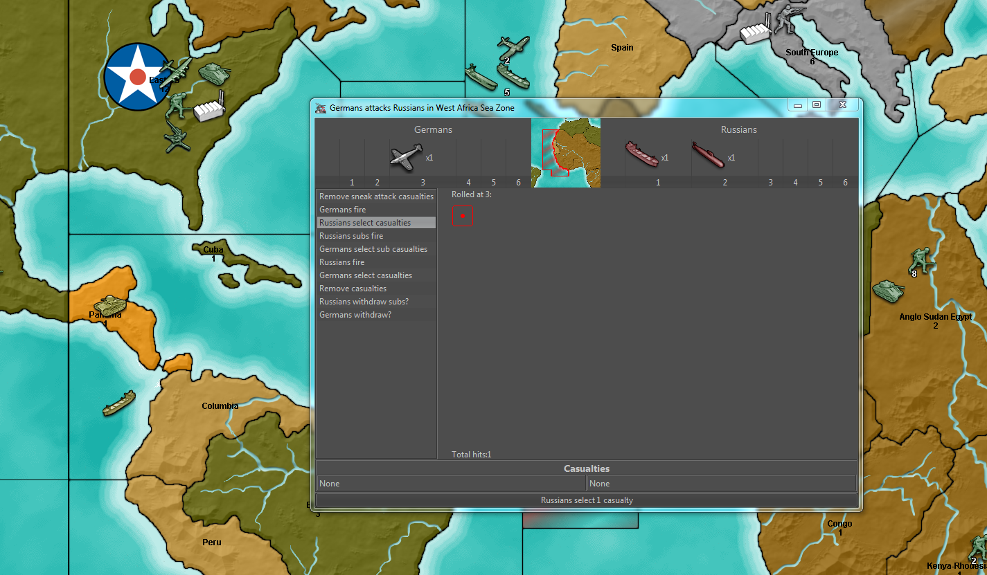Click the 'Casualties' heading
The width and height of the screenshot is (987, 575).
point(587,468)
